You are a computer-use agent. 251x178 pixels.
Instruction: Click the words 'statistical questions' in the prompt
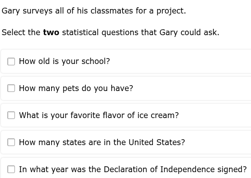coord(100,32)
